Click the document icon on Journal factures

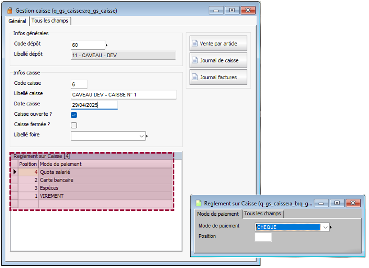(195, 77)
